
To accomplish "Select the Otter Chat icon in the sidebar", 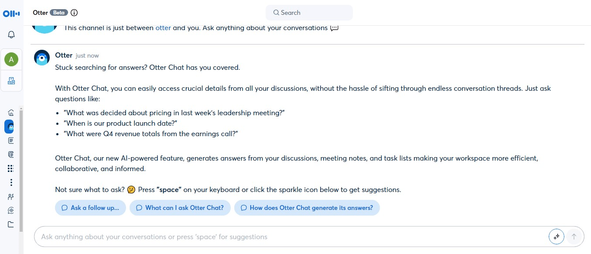I will (x=10, y=127).
